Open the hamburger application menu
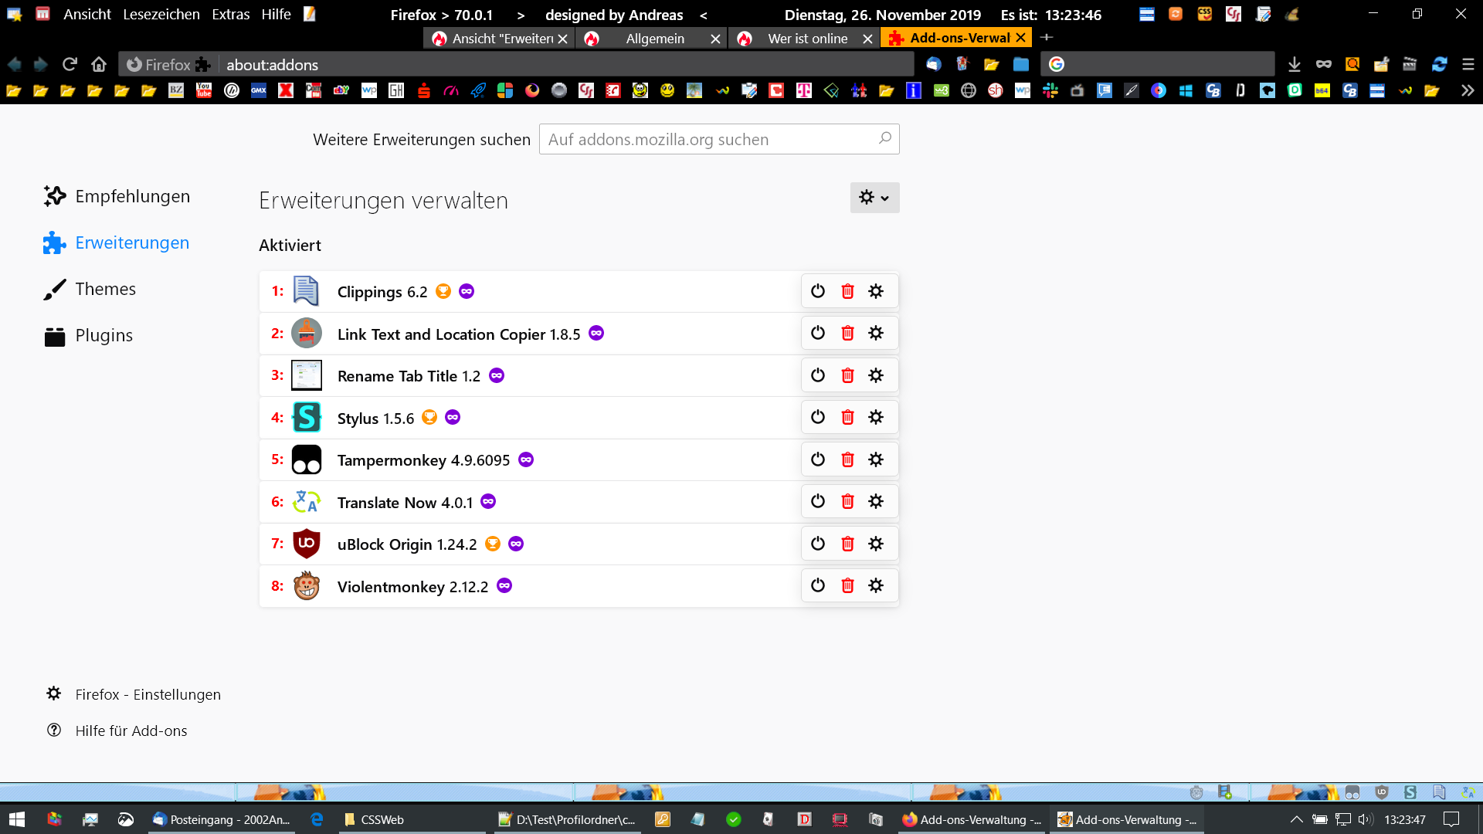The image size is (1483, 834). coord(1468,64)
